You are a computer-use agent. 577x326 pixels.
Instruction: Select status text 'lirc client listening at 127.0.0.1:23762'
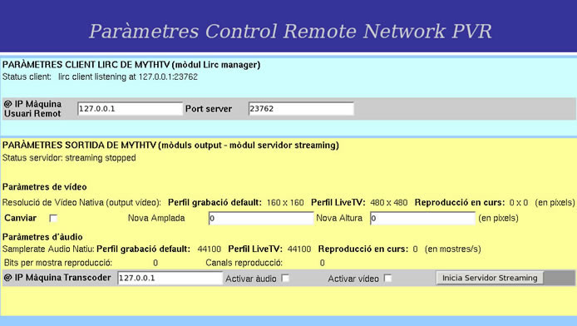click(128, 77)
